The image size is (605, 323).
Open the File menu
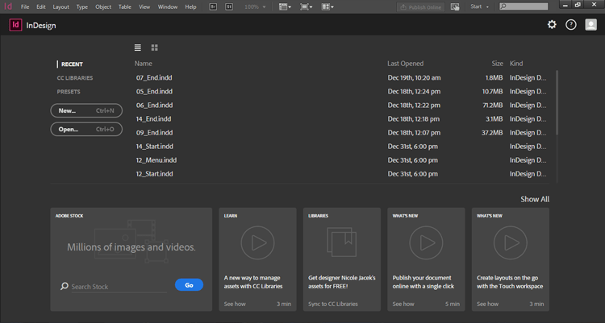(25, 6)
